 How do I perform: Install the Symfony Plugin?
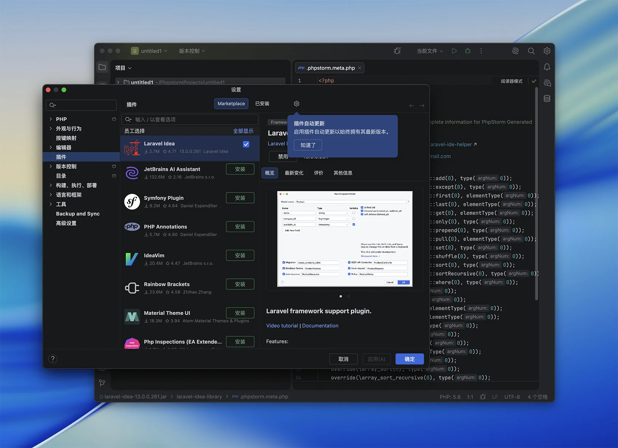[240, 198]
